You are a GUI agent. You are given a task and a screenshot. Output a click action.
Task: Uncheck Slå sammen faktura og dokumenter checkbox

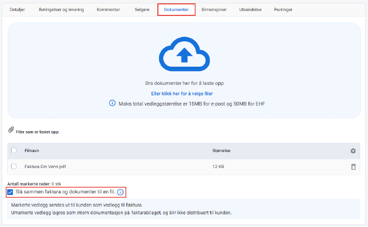pyautogui.click(x=11, y=192)
